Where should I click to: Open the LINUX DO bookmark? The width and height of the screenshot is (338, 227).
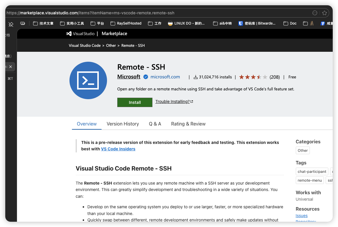(x=186, y=23)
